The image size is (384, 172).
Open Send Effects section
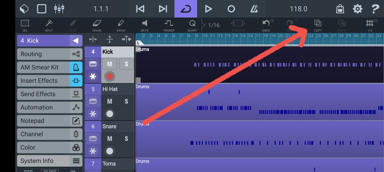49,94
